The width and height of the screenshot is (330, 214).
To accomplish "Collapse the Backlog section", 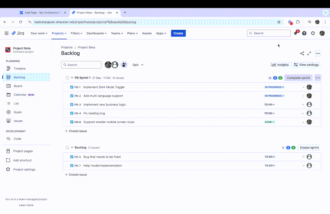I will pos(72,147).
